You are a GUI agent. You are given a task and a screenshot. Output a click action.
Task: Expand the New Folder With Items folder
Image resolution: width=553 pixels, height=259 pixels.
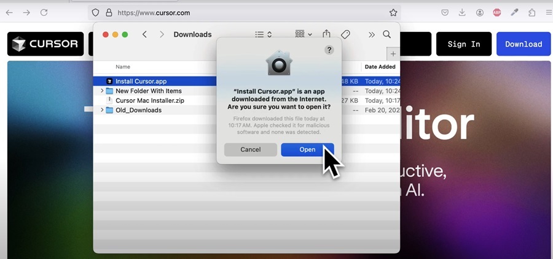[x=102, y=91]
